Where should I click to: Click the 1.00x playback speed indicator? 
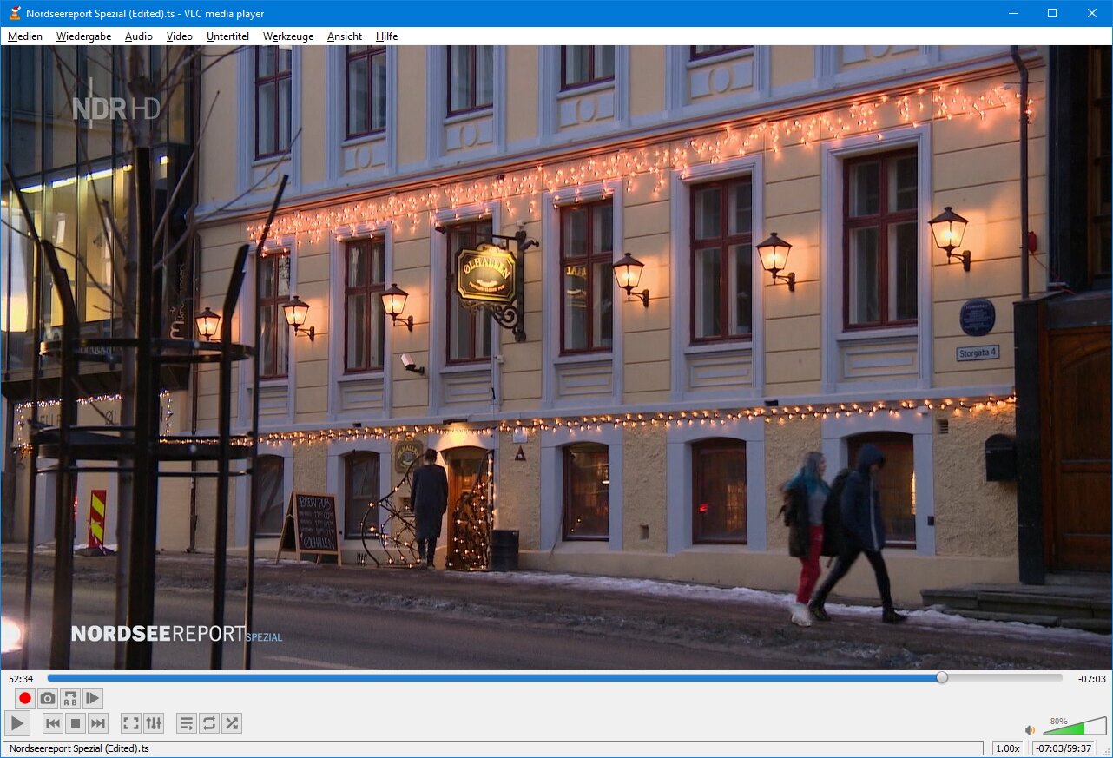pyautogui.click(x=1007, y=748)
